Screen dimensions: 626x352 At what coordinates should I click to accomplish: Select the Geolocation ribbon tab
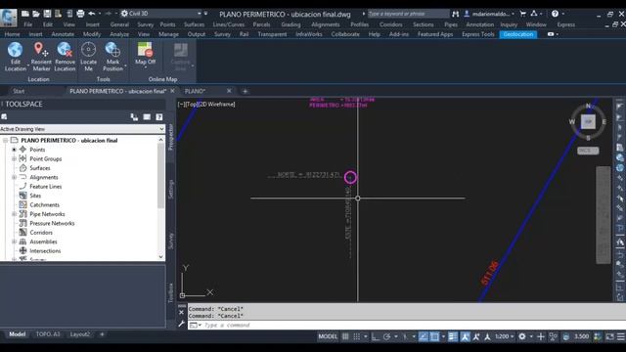tap(518, 34)
